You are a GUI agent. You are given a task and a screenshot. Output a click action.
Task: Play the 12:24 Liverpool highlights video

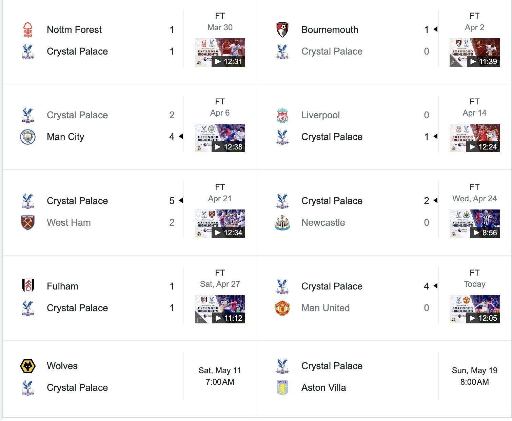click(x=475, y=138)
